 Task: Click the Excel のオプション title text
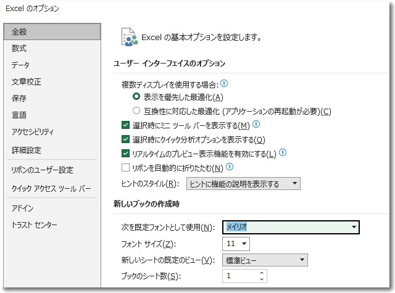click(x=33, y=9)
